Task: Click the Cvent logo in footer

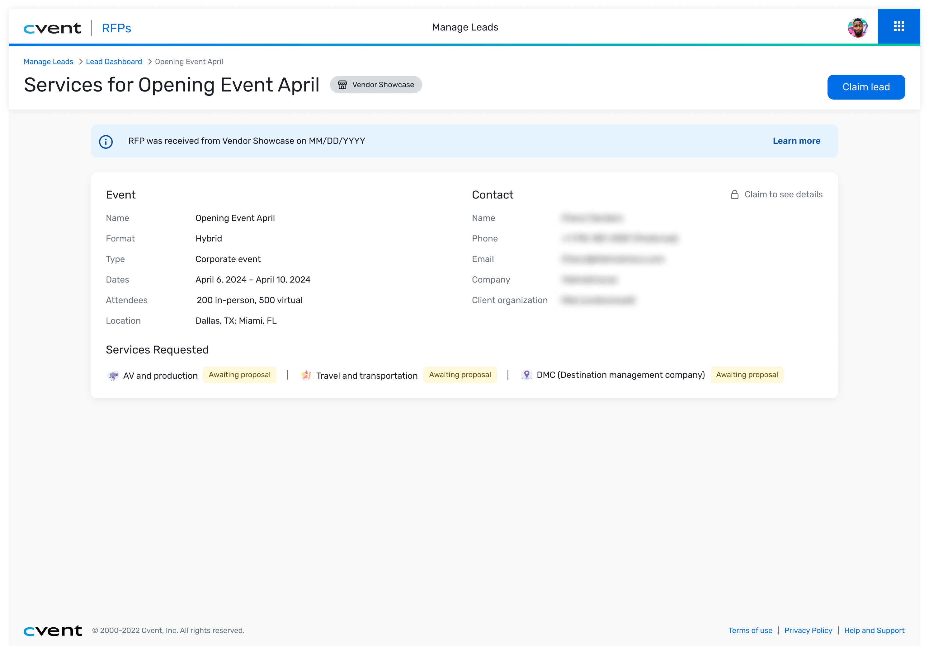Action: (x=53, y=631)
